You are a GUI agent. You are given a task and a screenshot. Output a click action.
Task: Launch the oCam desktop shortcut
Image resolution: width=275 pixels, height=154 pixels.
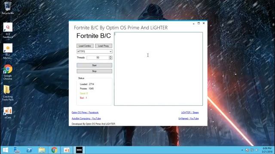click(8, 113)
